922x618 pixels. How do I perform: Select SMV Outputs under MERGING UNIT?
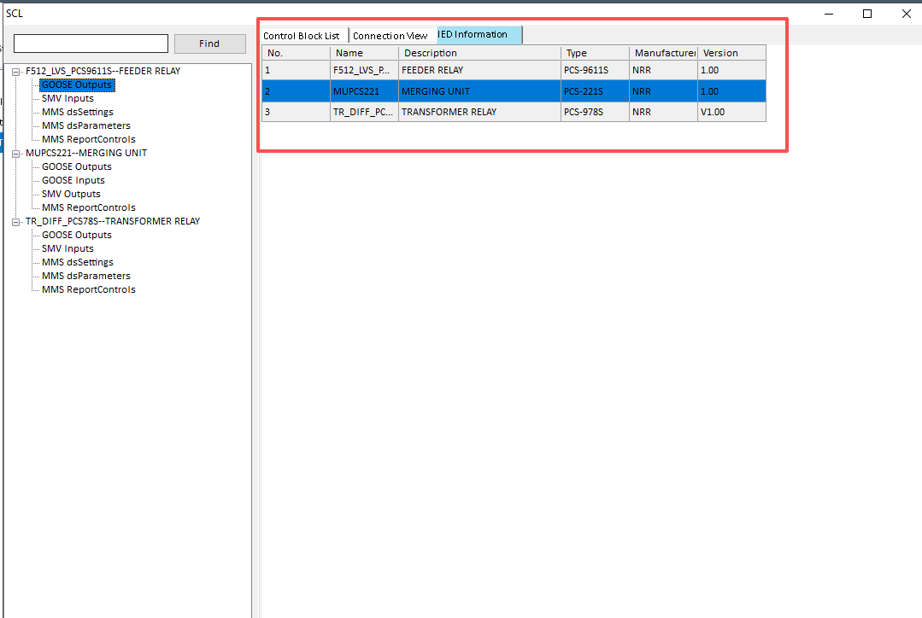pyautogui.click(x=71, y=194)
